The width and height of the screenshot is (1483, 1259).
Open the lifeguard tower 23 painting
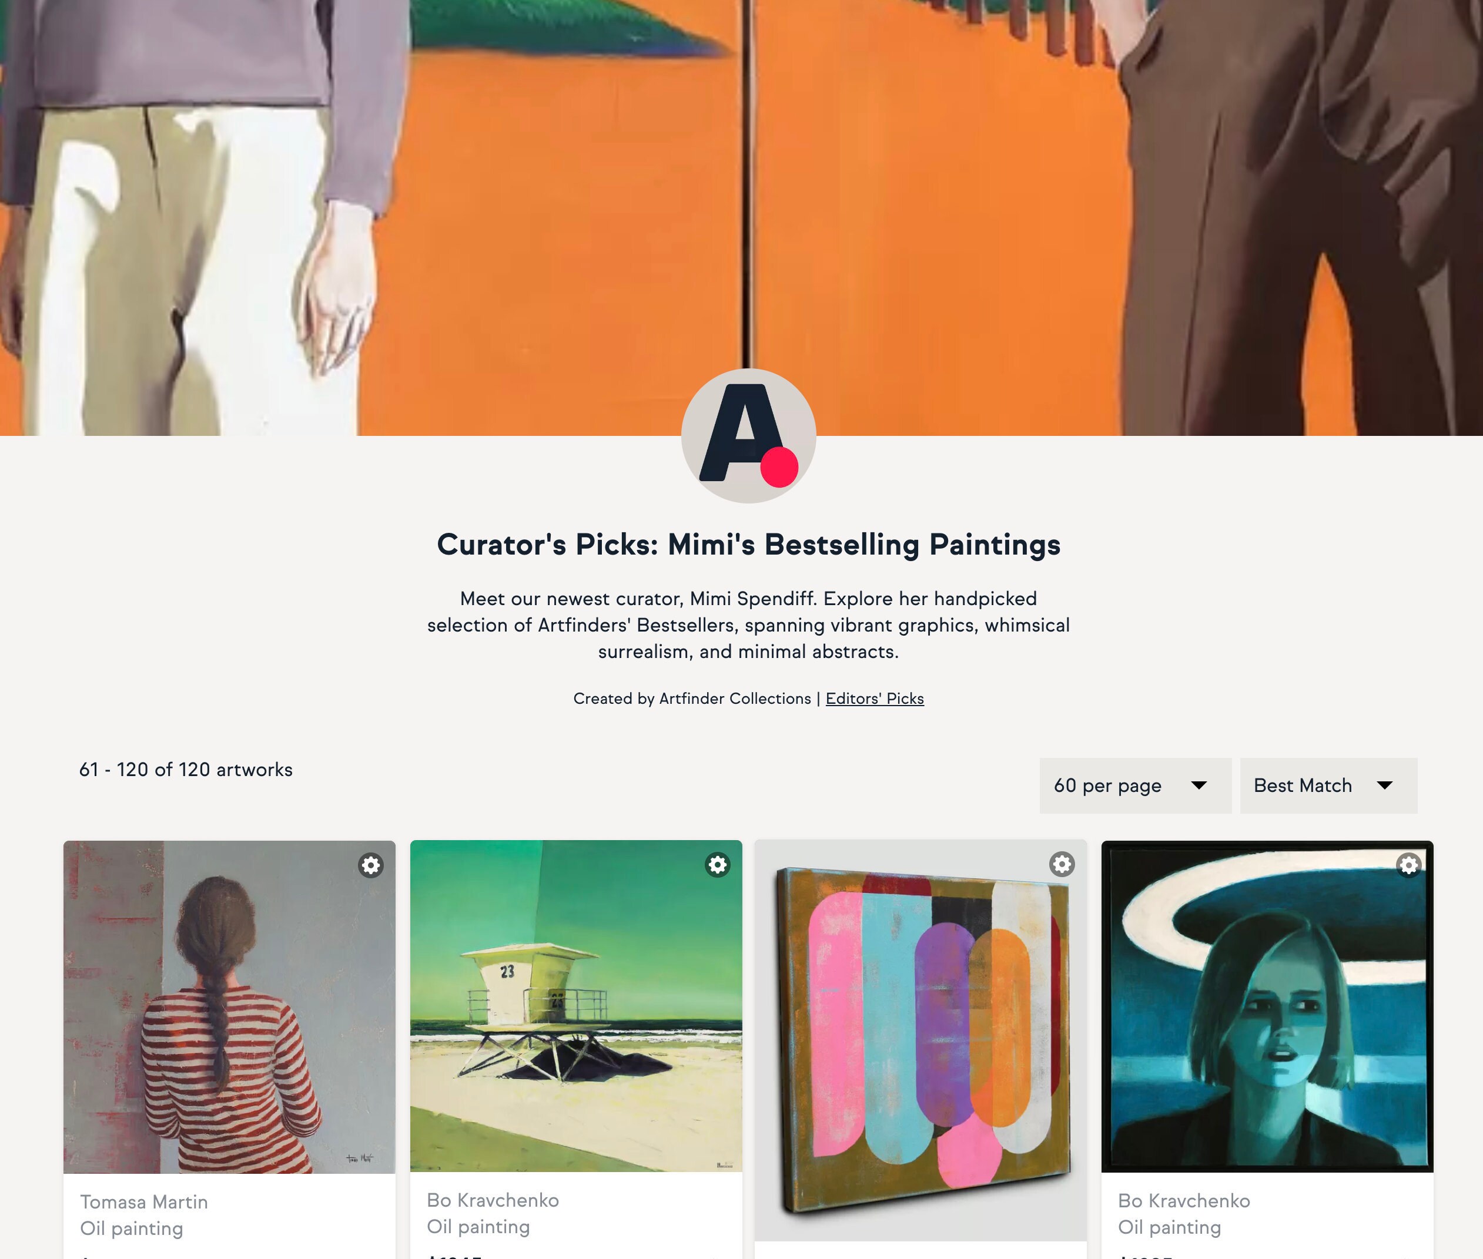576,1006
